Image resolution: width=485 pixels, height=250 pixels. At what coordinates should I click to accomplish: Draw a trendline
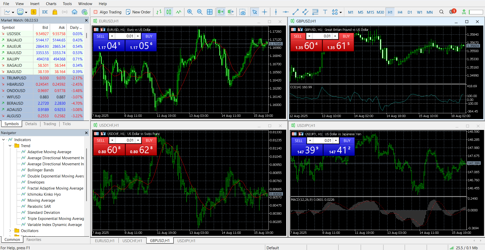point(296,12)
